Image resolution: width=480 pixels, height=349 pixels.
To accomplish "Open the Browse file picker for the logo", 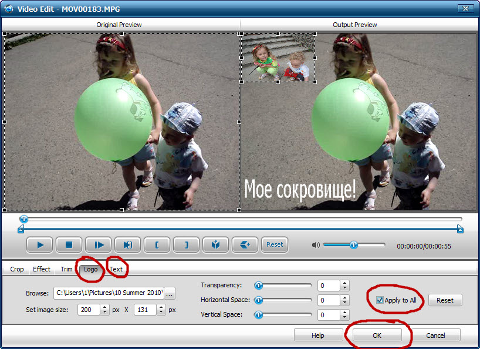I will [169, 293].
